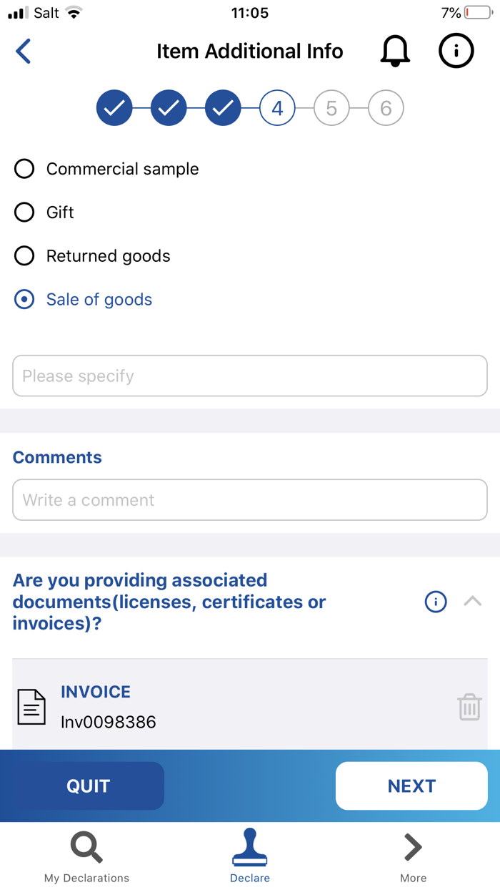Switch to the Declare tab

(x=250, y=856)
